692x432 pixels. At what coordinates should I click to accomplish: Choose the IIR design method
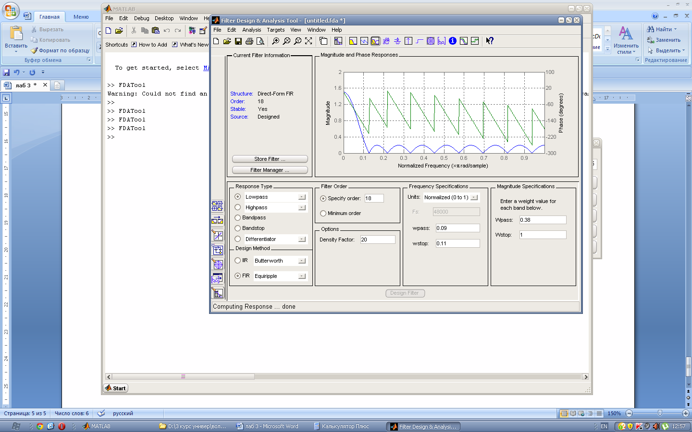[x=238, y=261]
